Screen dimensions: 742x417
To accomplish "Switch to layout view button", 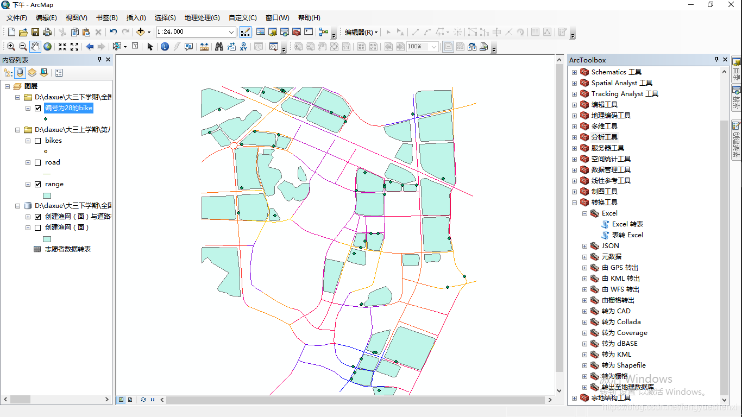I will click(x=130, y=400).
